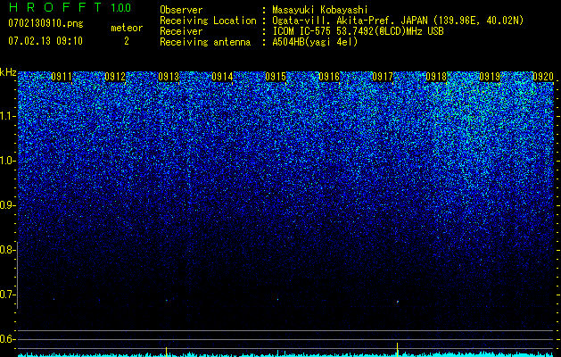Click the 0919 time marker
The width and height of the screenshot is (561, 357).
pos(490,77)
